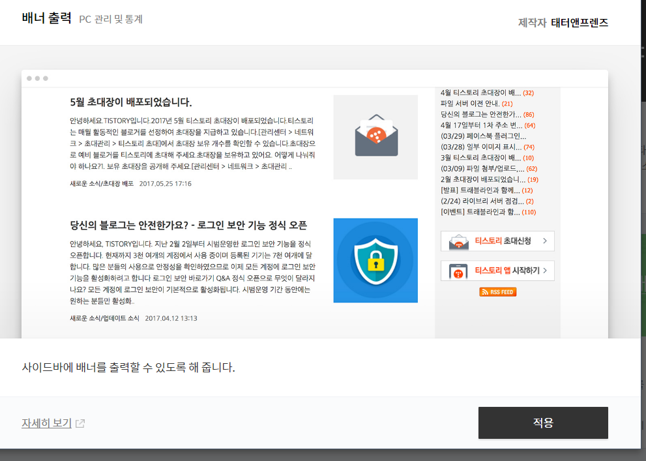Click the date 2017.05.25 17:16
Image resolution: width=646 pixels, height=461 pixels.
click(x=165, y=184)
